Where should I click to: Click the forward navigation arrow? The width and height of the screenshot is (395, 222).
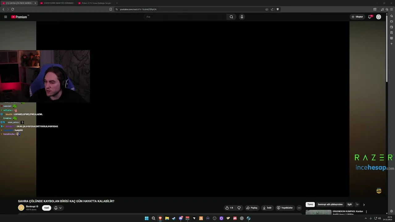coord(8,9)
